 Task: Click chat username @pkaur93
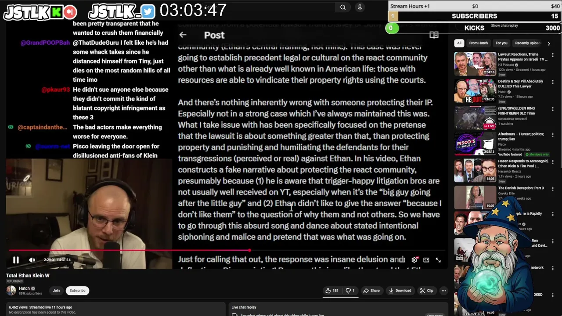pos(56,90)
